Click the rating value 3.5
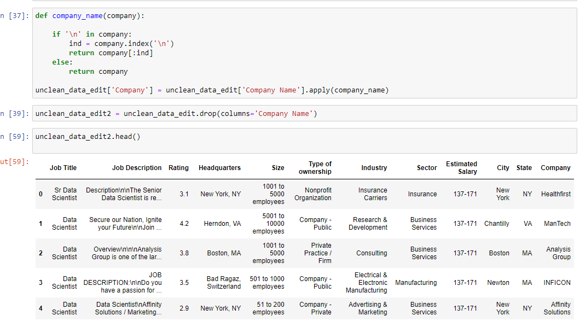The image size is (580, 321). point(184,283)
